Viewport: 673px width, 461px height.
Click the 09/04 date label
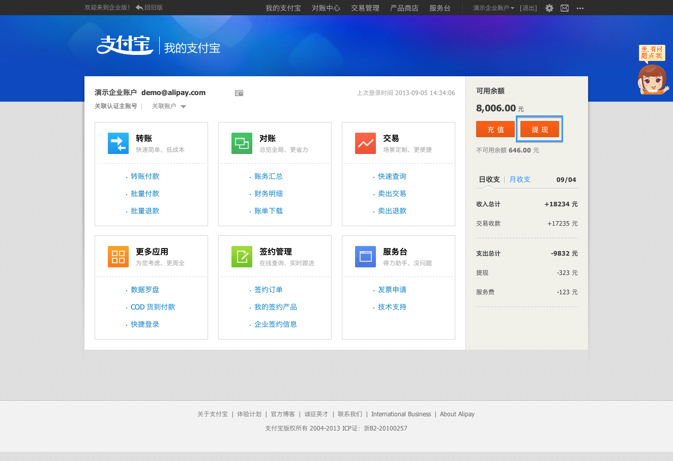(x=566, y=180)
